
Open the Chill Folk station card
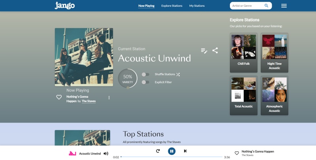(244, 53)
